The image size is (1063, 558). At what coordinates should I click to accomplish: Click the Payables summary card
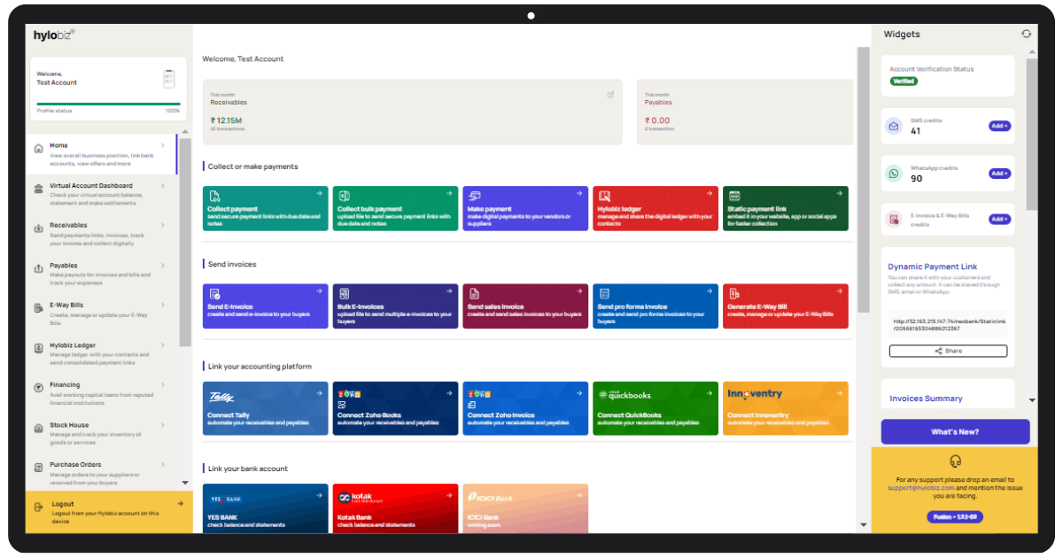(745, 112)
